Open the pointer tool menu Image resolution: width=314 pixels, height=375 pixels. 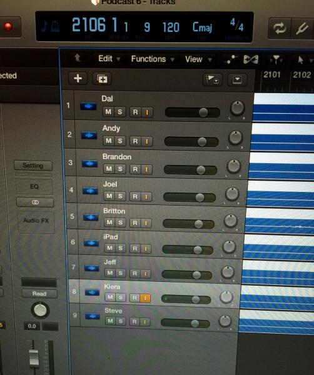coord(304,60)
